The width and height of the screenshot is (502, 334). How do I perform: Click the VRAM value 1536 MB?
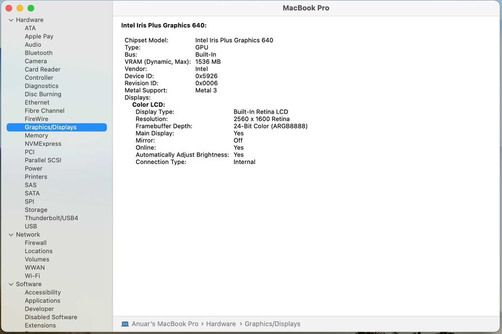coord(208,62)
